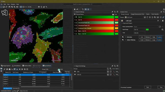Screen dimensions: 165x92
Task: Toggle visibility of Ch2-T2 channel
Action: (x=76, y=17)
